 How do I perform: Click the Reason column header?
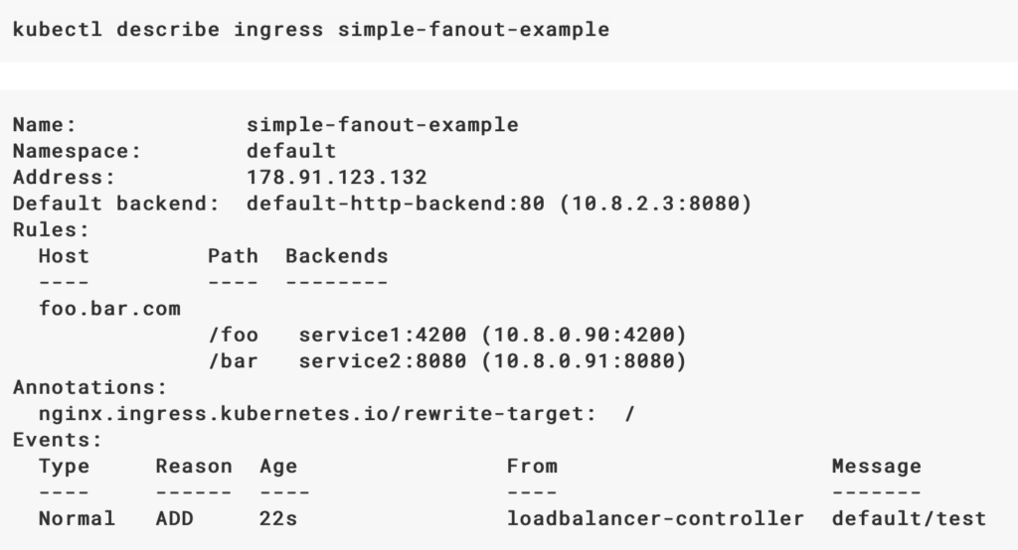click(x=194, y=467)
